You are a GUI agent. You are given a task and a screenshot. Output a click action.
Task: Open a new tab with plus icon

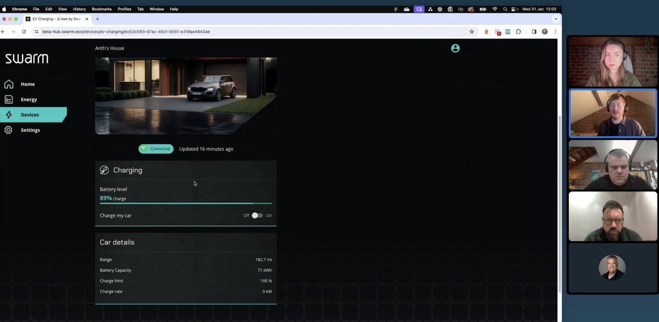coord(98,19)
